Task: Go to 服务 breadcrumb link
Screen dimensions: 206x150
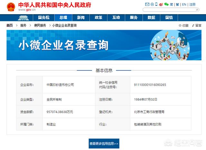Action: (23, 25)
